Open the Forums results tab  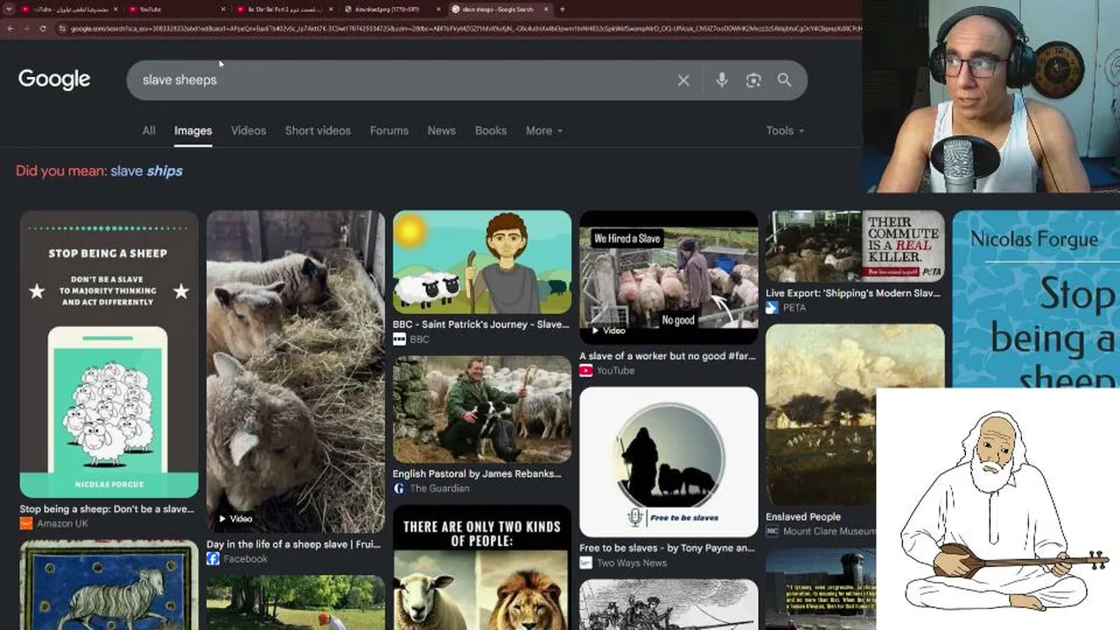389,130
